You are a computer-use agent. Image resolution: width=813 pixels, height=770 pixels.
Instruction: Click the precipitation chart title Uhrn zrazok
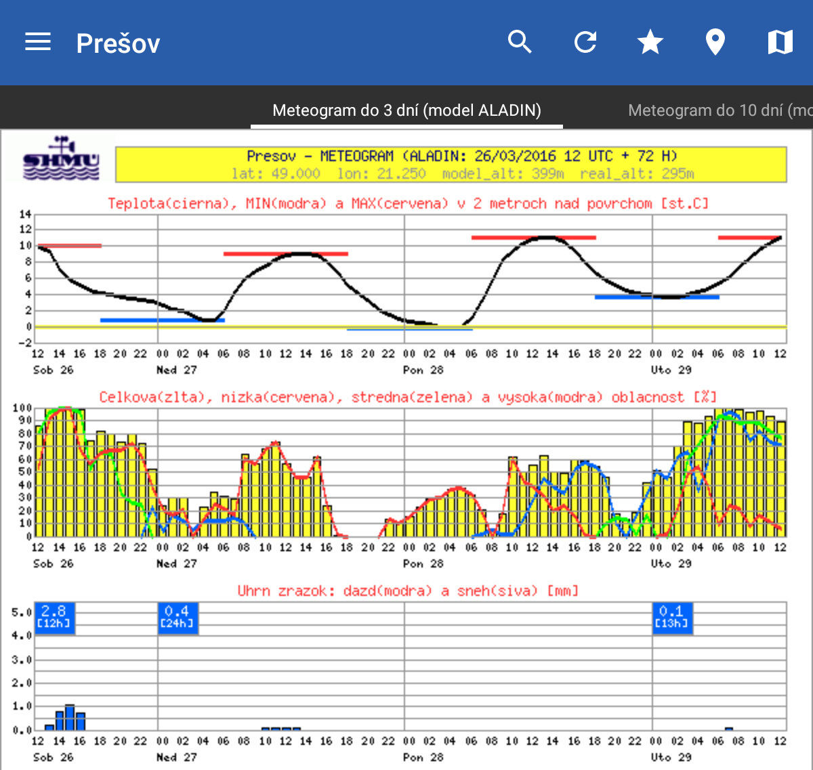click(x=408, y=591)
